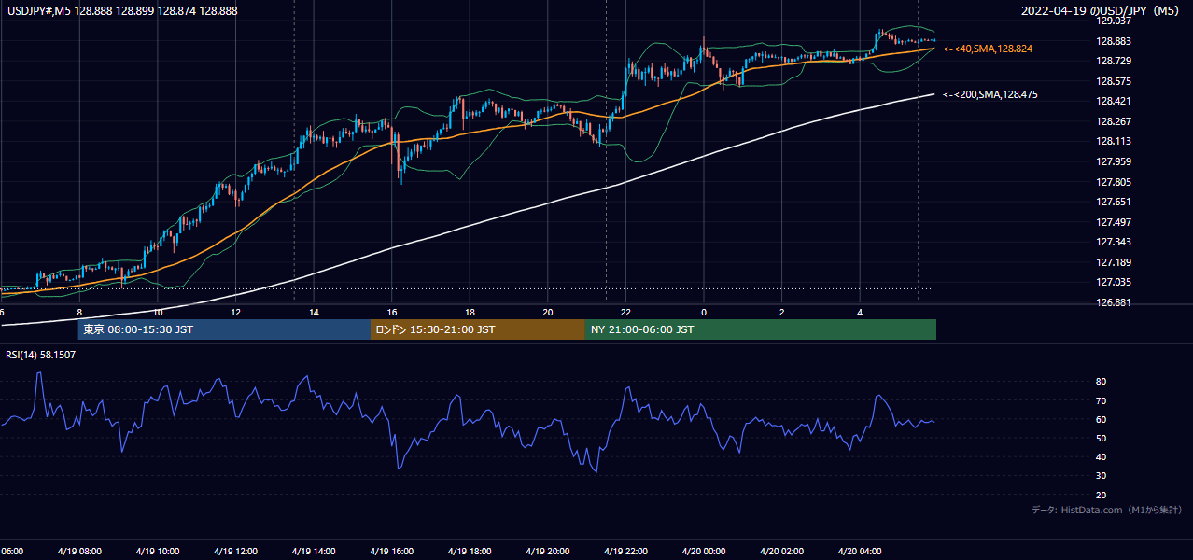Click the 4/20 00:00 date axis label
1193x560 pixels.
pyautogui.click(x=704, y=552)
